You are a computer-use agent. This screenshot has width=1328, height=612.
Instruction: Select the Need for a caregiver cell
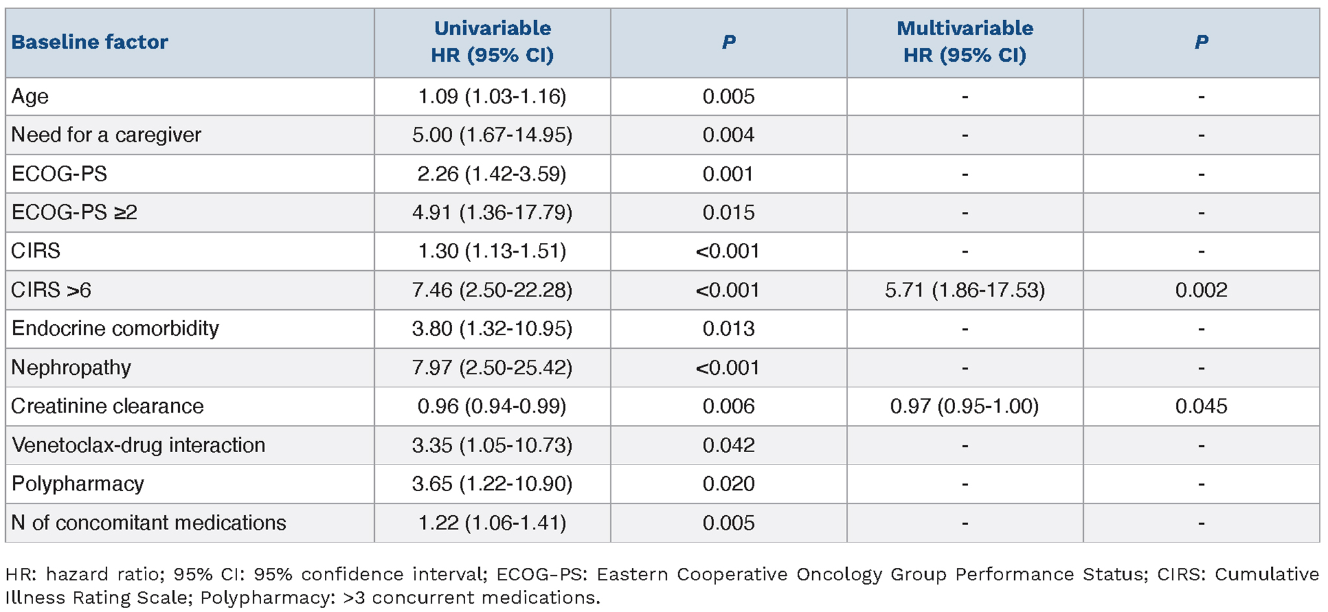coord(106,135)
